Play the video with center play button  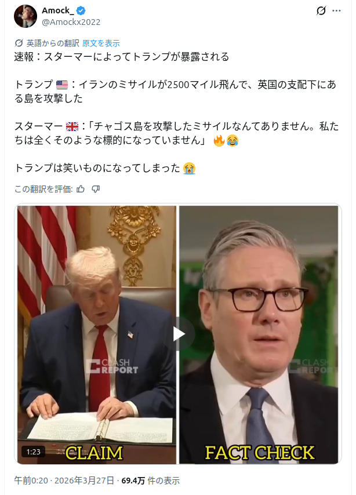pos(178,334)
